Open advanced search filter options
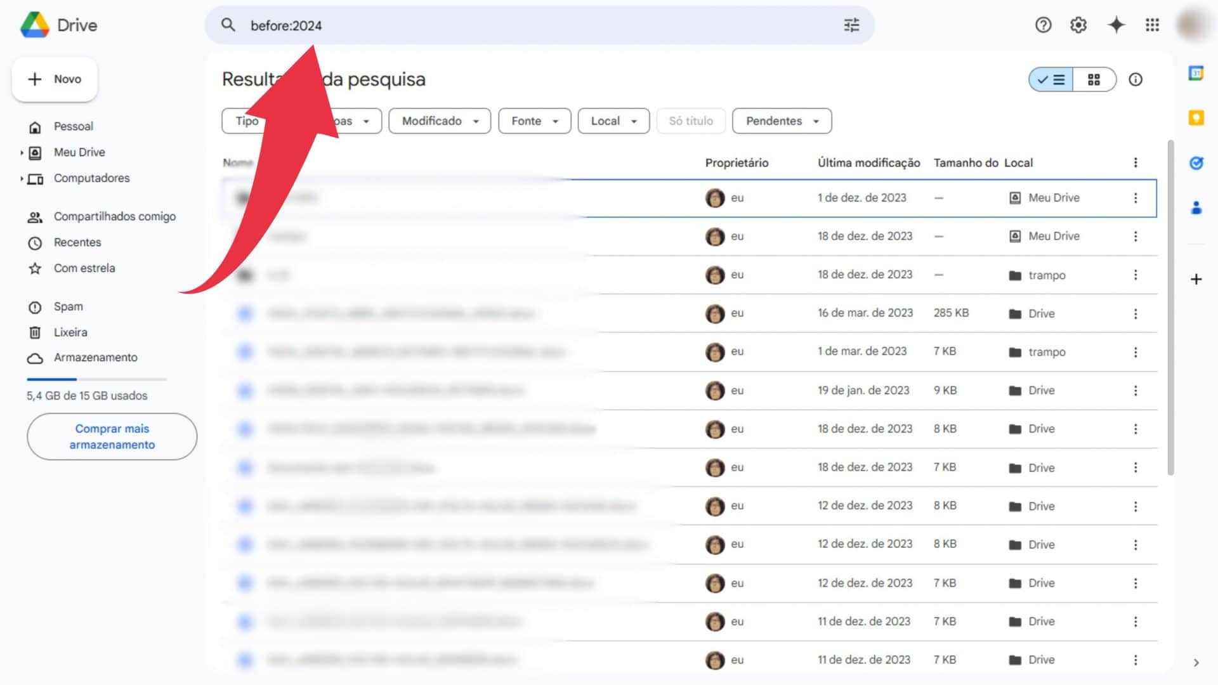This screenshot has height=685, width=1218. click(x=851, y=25)
